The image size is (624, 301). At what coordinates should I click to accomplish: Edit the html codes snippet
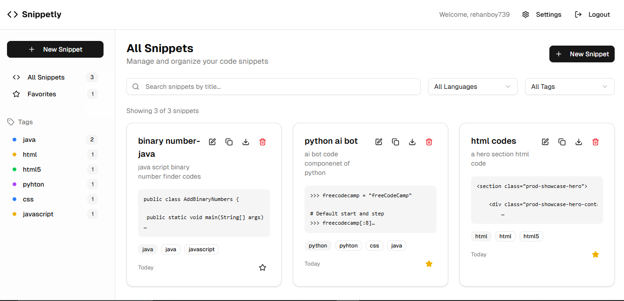tap(545, 141)
